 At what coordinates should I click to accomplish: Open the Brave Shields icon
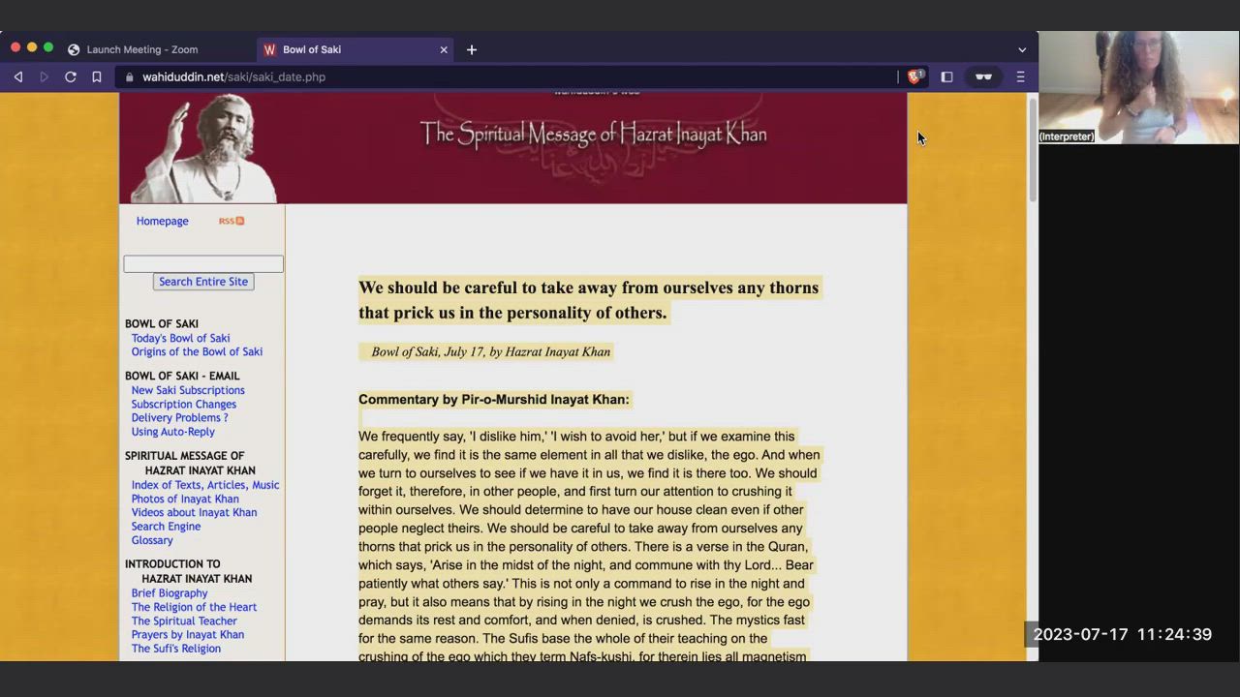914,77
